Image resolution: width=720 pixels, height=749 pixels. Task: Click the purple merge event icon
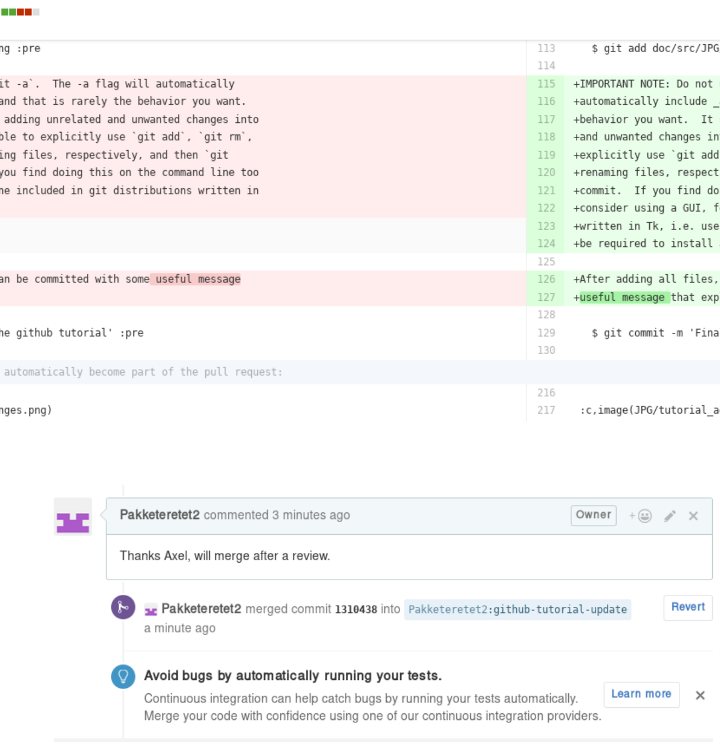[x=123, y=607]
